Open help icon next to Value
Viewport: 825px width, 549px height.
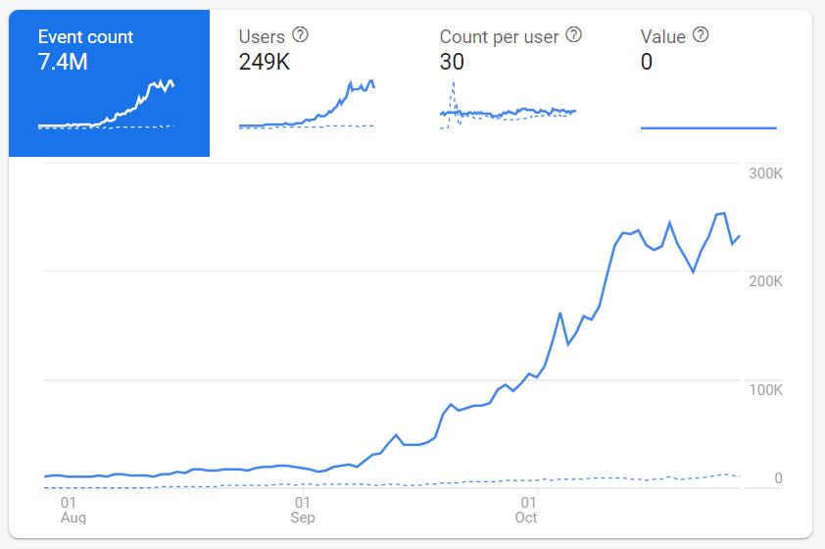coord(701,35)
